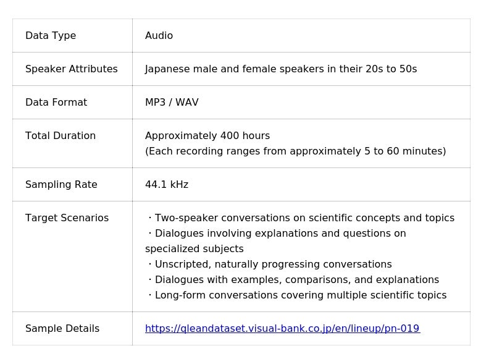This screenshot has height=364, width=494.
Task: Click the recording range 5 to 60 minutes note
Action: click(295, 151)
